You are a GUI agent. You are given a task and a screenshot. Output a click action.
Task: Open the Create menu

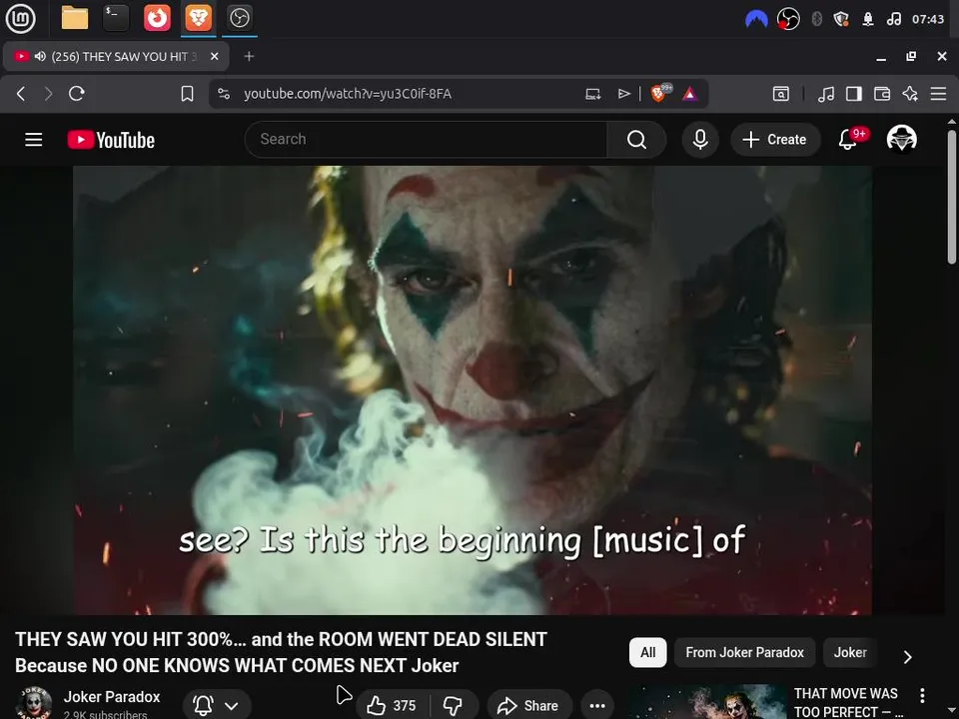(x=775, y=140)
